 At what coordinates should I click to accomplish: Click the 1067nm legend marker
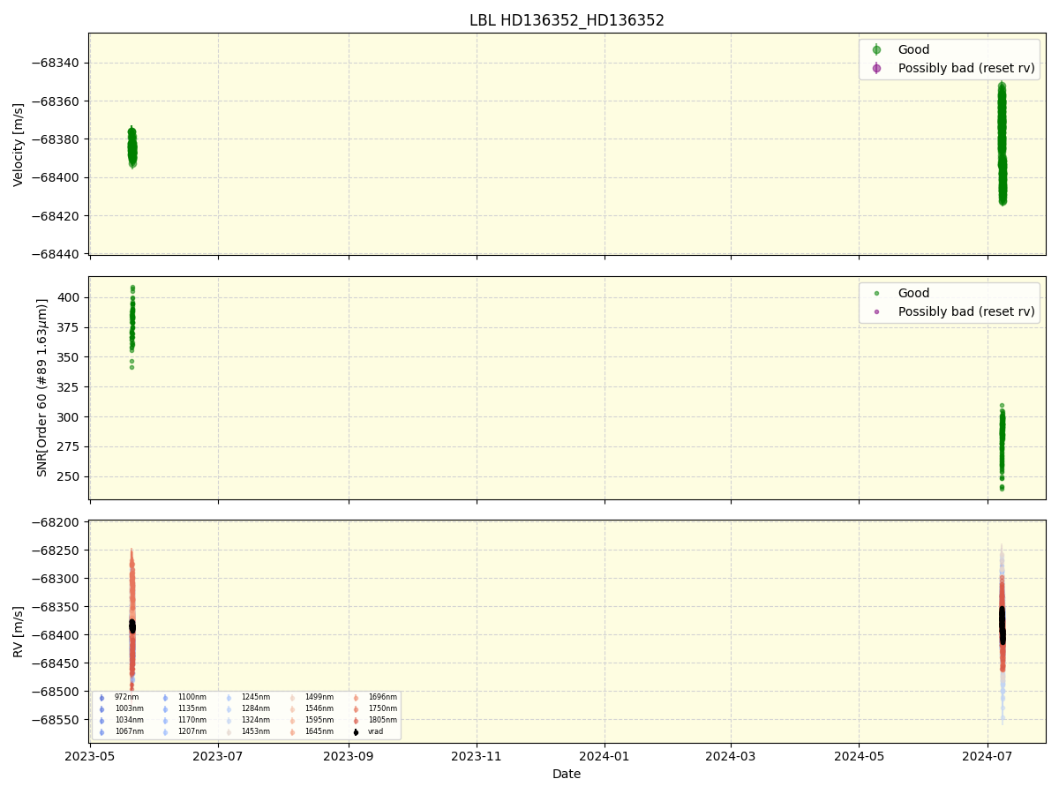pos(101,732)
